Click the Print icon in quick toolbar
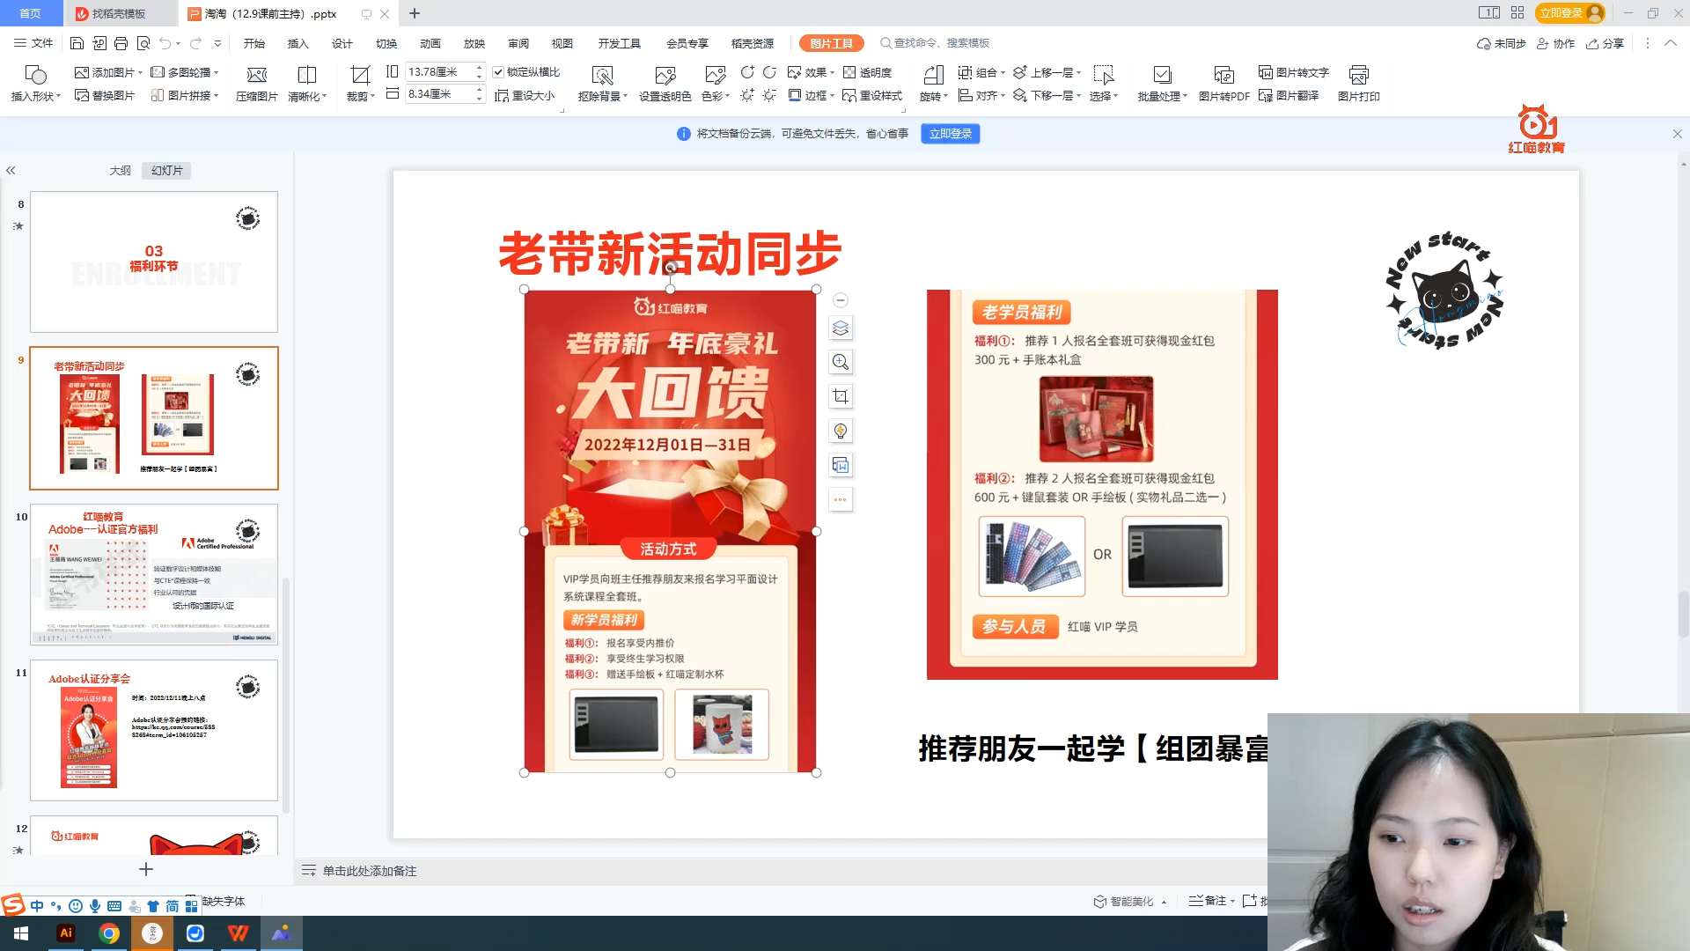 tap(121, 43)
